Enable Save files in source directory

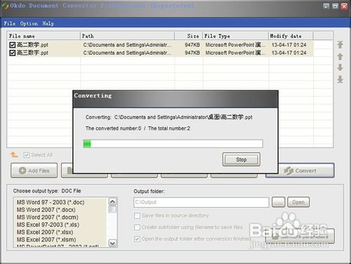tap(137, 216)
